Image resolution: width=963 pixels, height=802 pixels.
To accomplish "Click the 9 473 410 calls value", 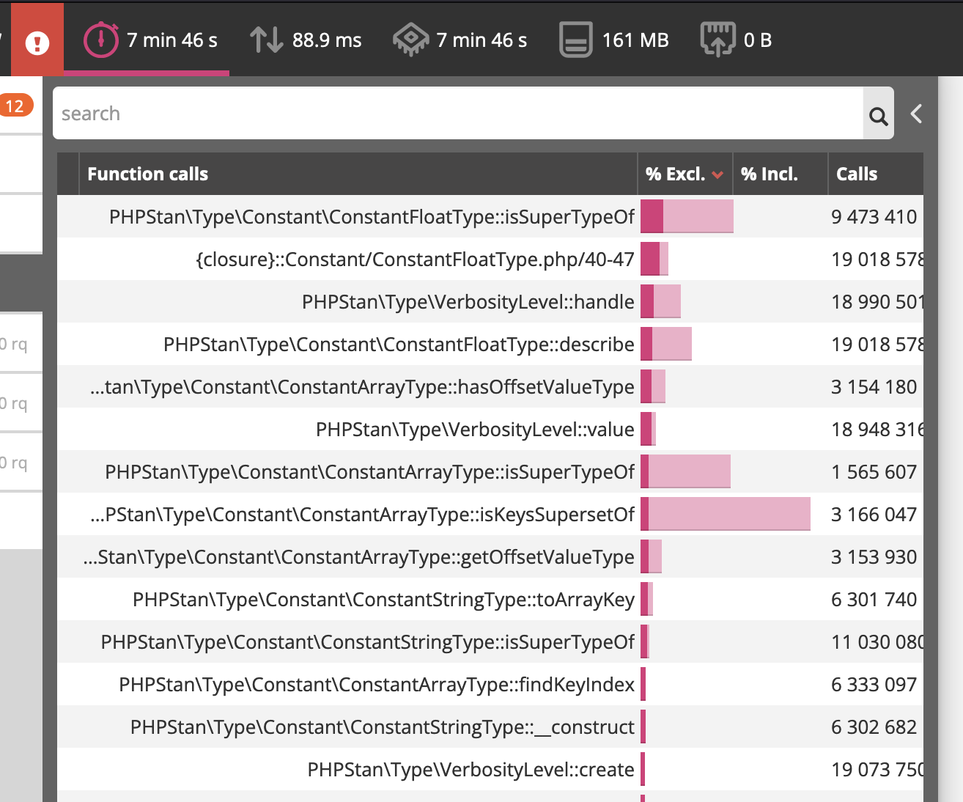I will point(874,217).
